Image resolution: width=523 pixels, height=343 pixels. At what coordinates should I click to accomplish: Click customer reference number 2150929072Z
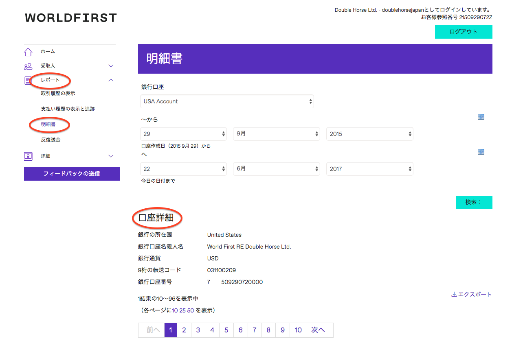[x=476, y=17]
